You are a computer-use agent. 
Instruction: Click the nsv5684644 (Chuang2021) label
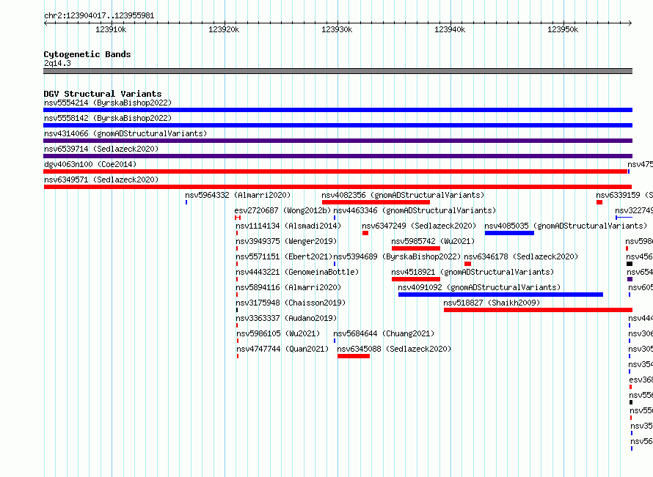click(384, 333)
